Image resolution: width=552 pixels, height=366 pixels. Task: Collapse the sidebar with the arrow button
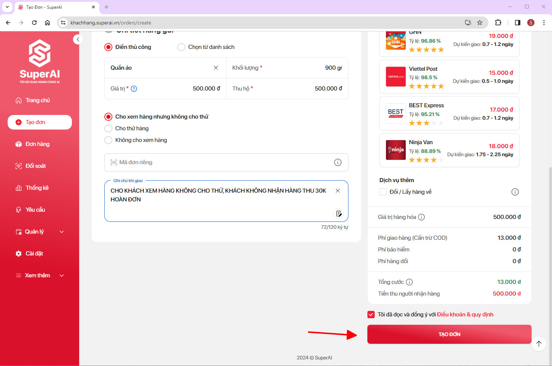(x=78, y=39)
